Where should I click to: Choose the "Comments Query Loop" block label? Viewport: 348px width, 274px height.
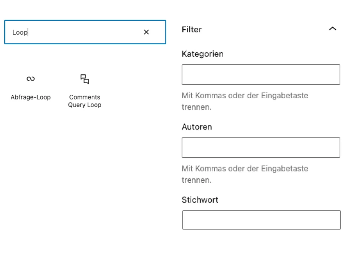coord(85,101)
